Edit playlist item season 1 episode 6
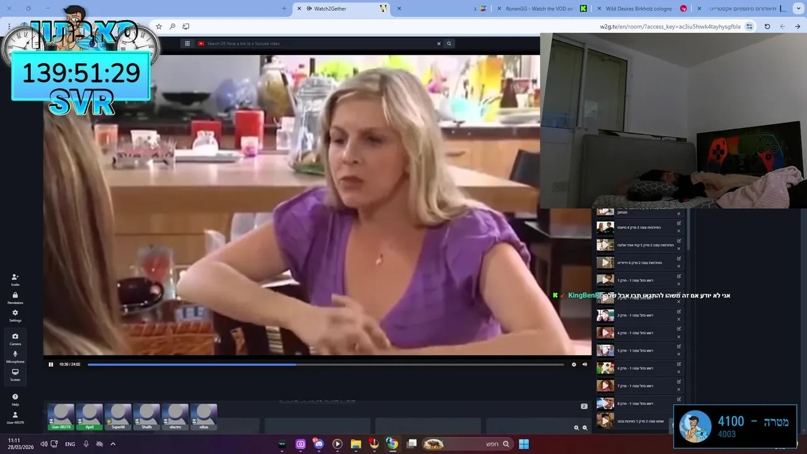Screen dimensions: 807x454 (679, 364)
